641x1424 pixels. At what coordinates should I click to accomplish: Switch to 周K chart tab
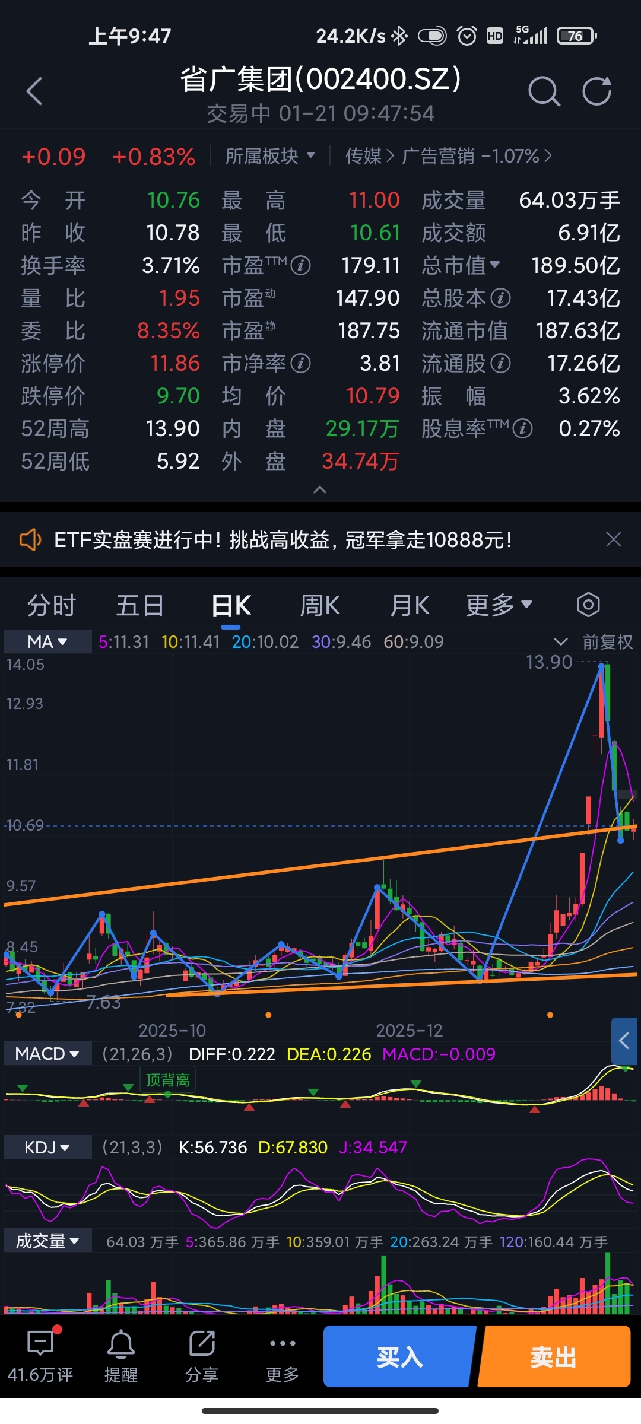coord(320,605)
